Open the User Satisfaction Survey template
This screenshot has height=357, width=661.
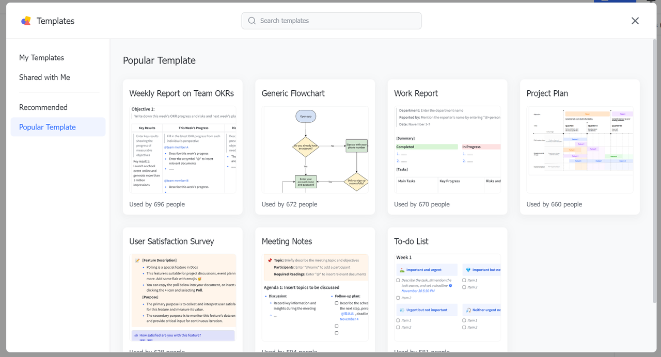click(183, 297)
